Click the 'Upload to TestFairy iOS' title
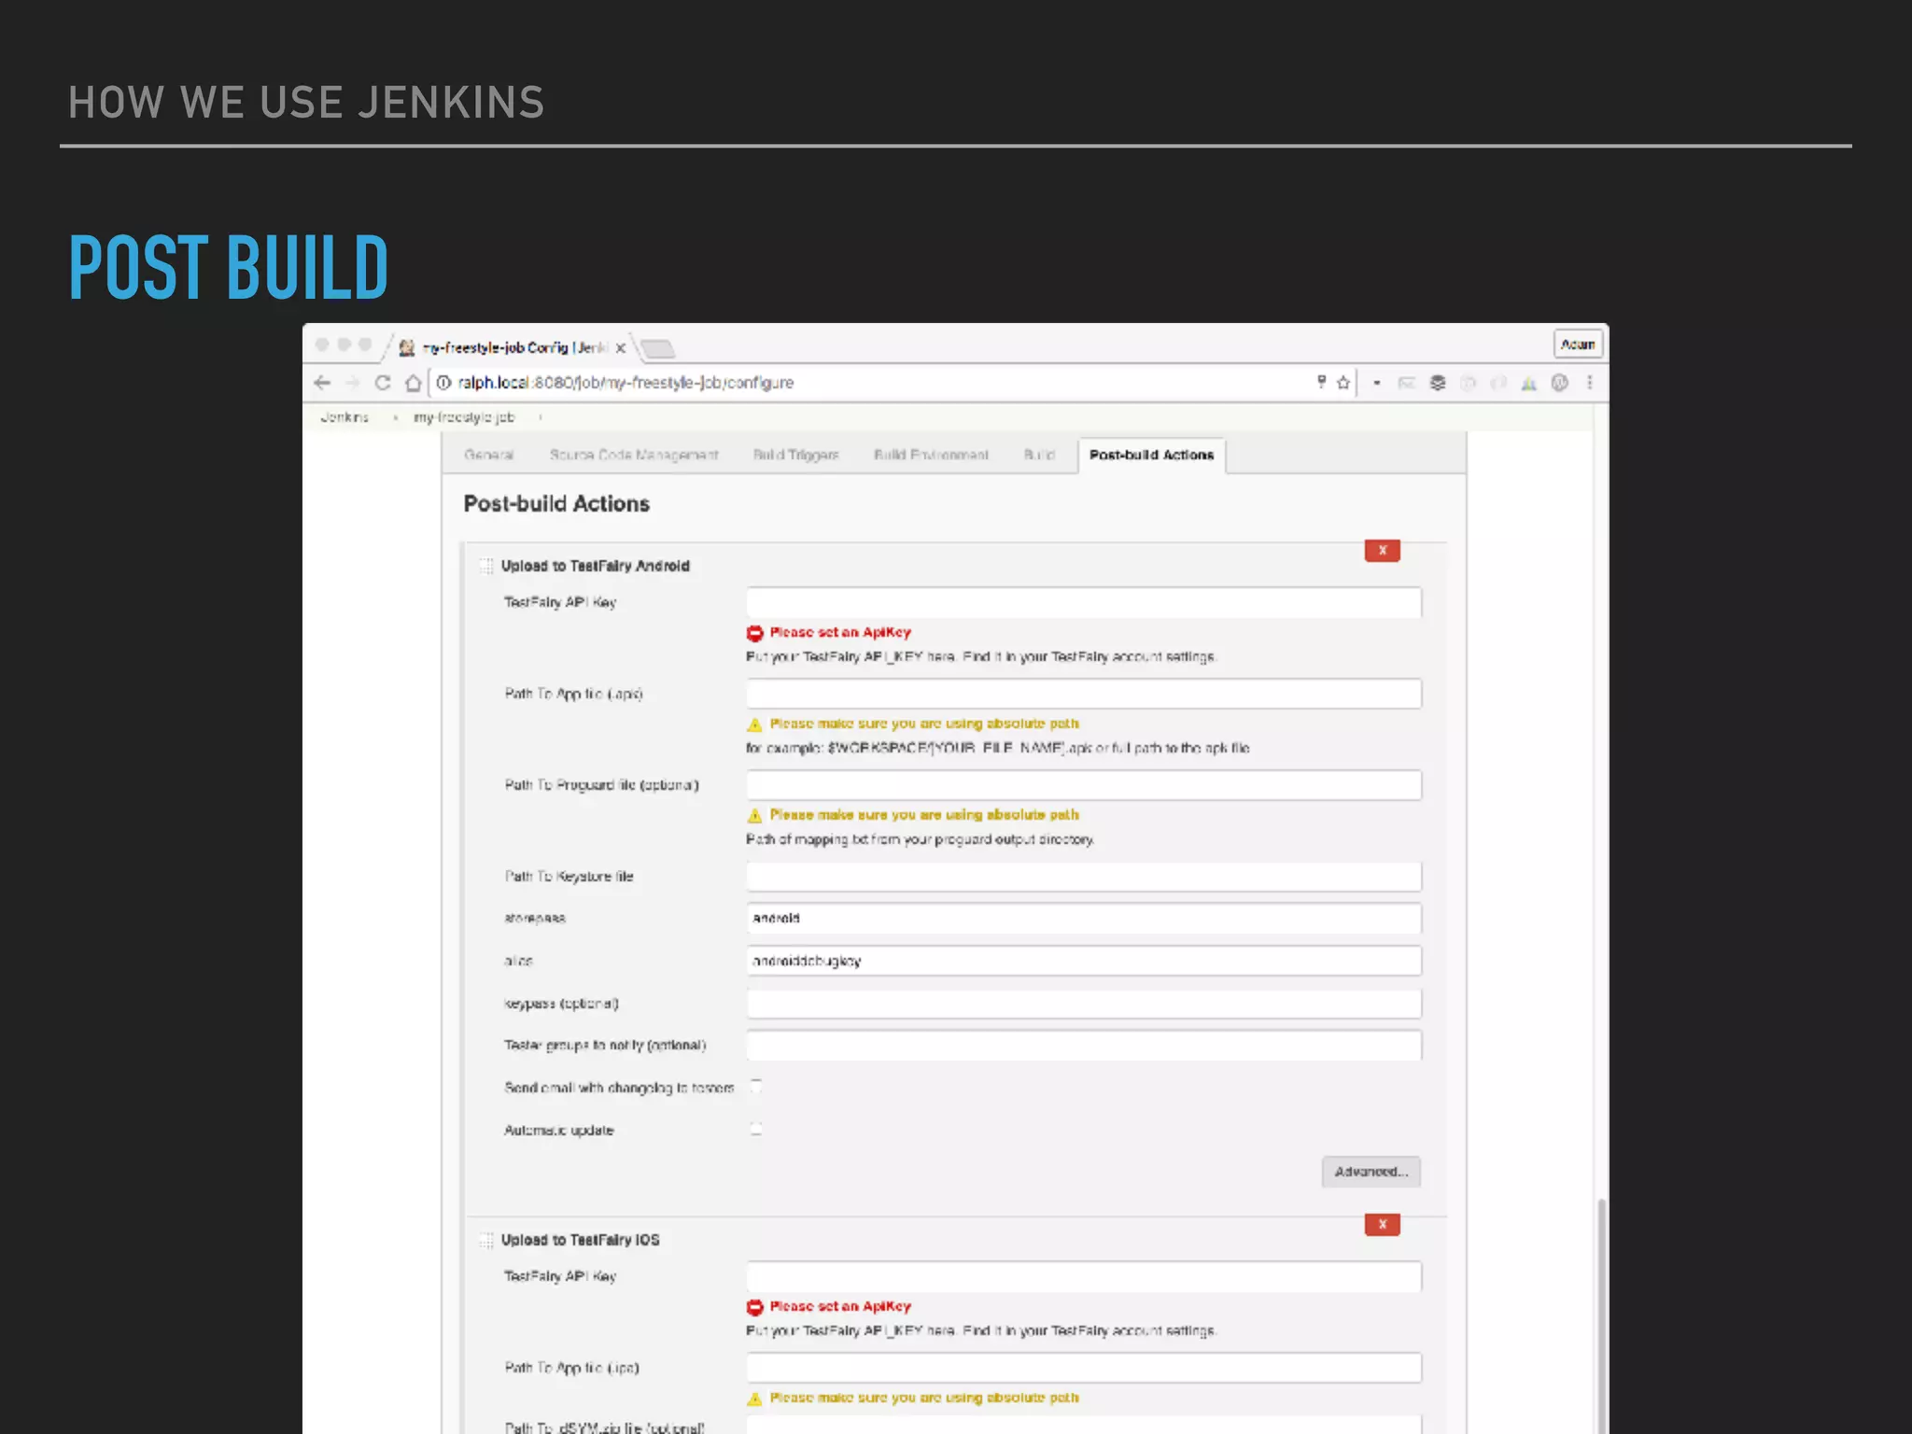Screen dimensions: 1912x1434 coord(580,1240)
